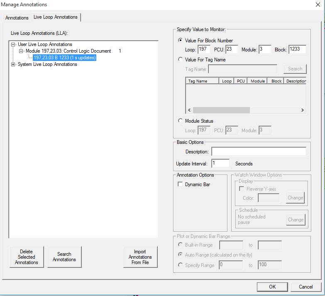The height and width of the screenshot is (296, 325).
Task: Switch to the Live Loop Annotations tab
Action: click(x=55, y=17)
